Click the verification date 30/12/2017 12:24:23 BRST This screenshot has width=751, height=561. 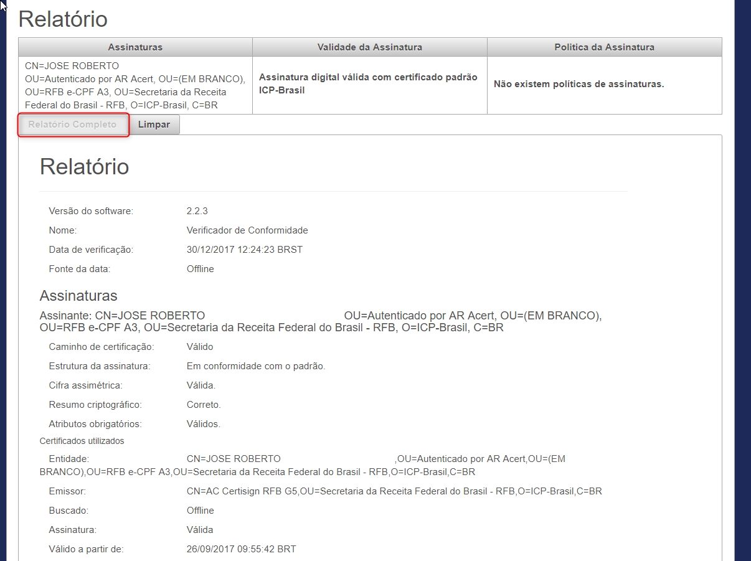tap(244, 250)
